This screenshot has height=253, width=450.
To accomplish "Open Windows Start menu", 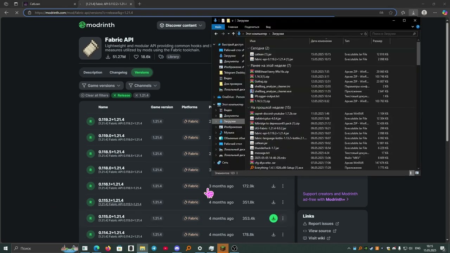I will pyautogui.click(x=6, y=248).
